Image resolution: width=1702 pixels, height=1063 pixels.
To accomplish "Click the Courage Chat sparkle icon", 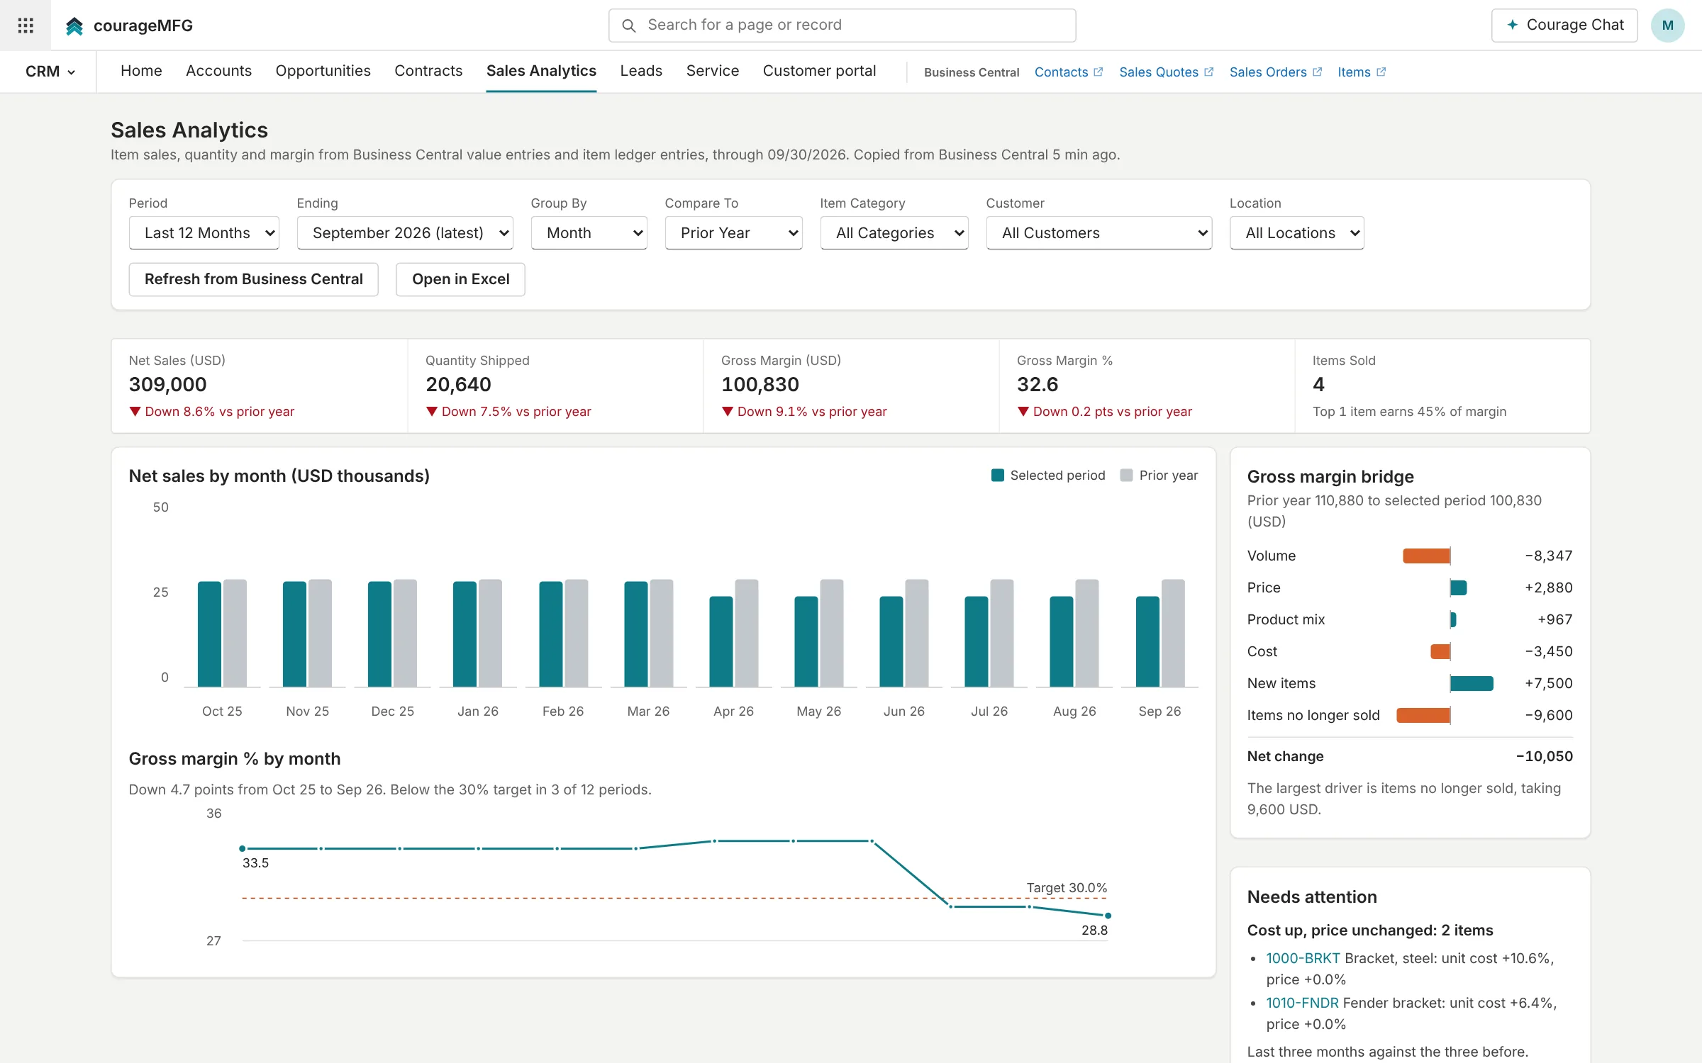I will point(1512,25).
